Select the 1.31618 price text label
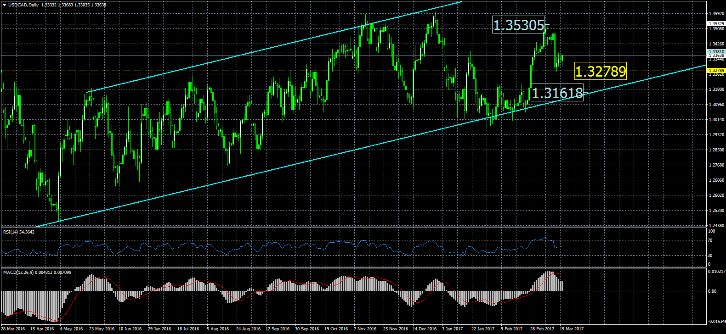Image resolution: width=726 pixels, height=334 pixels. [x=556, y=94]
